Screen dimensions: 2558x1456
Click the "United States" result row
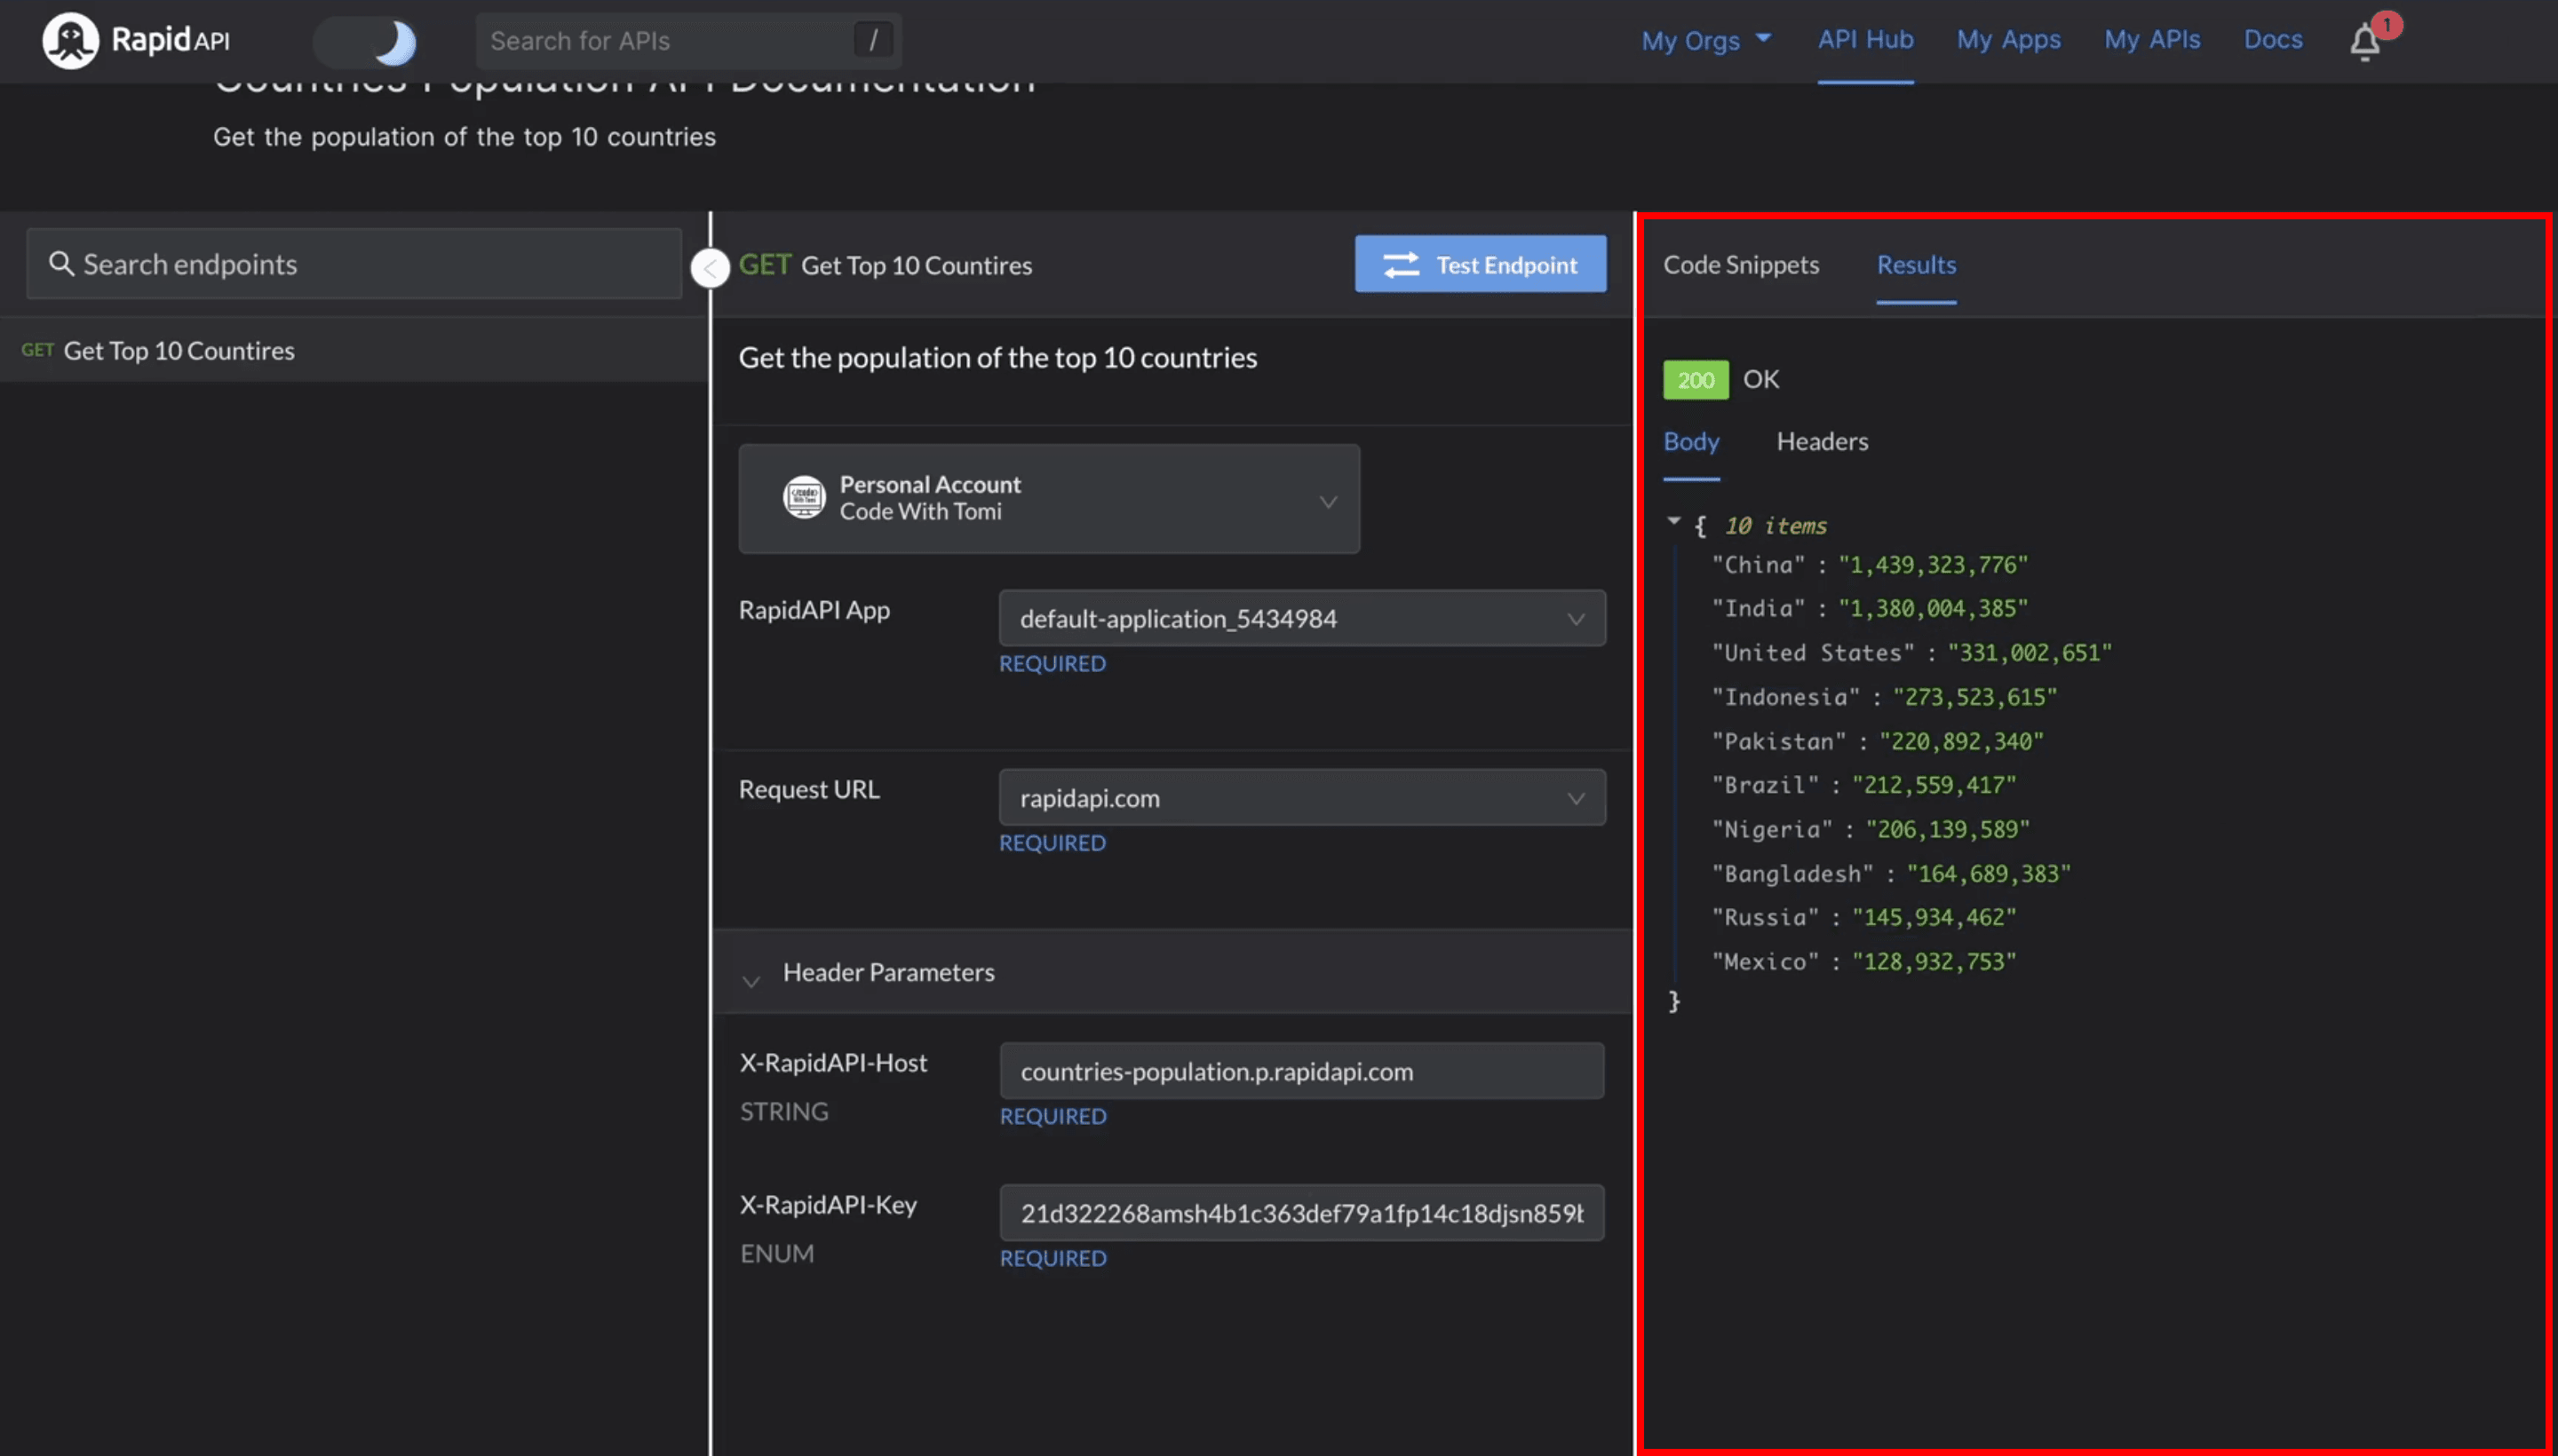point(1911,653)
